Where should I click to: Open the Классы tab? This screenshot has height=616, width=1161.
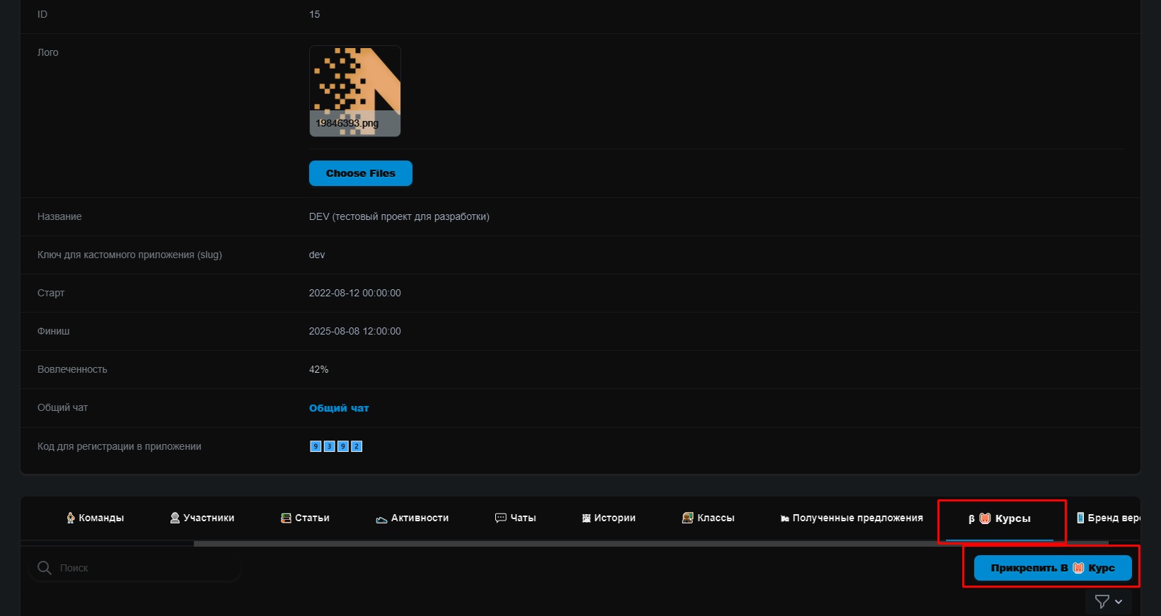click(708, 518)
